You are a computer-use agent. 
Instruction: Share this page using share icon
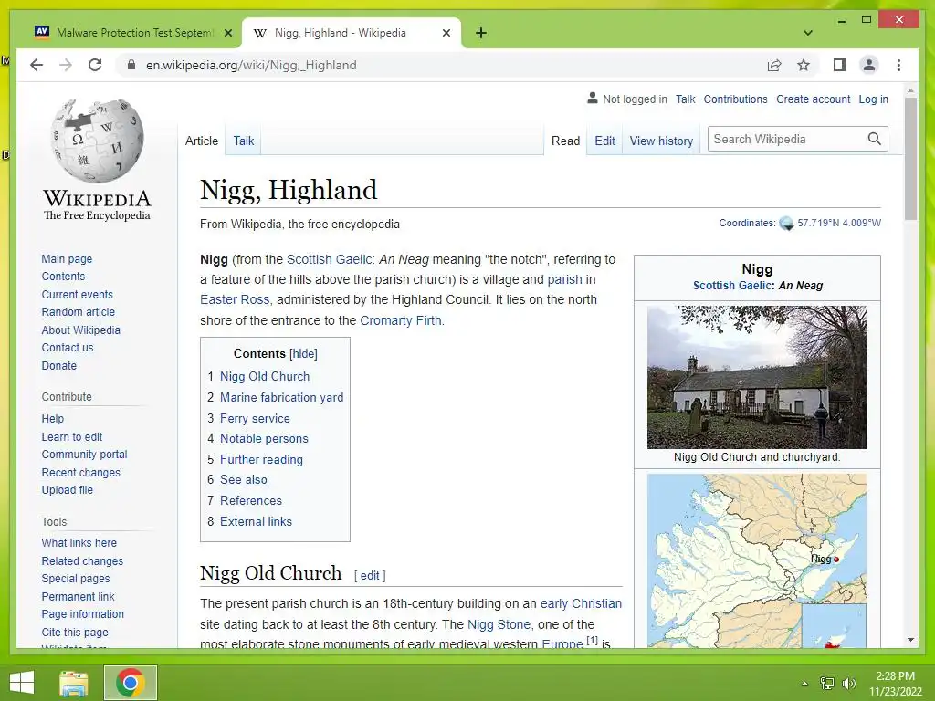(x=774, y=65)
